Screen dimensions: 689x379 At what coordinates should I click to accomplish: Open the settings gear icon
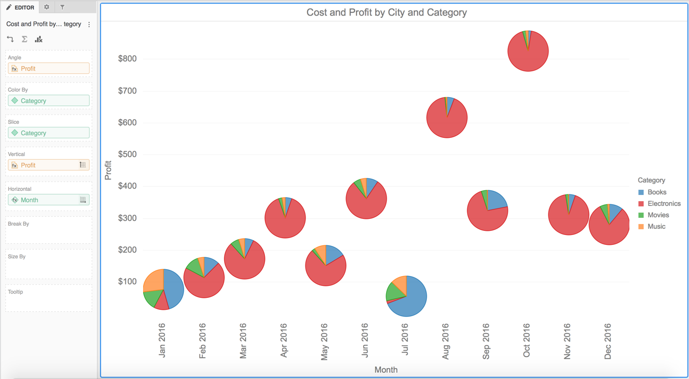[46, 7]
